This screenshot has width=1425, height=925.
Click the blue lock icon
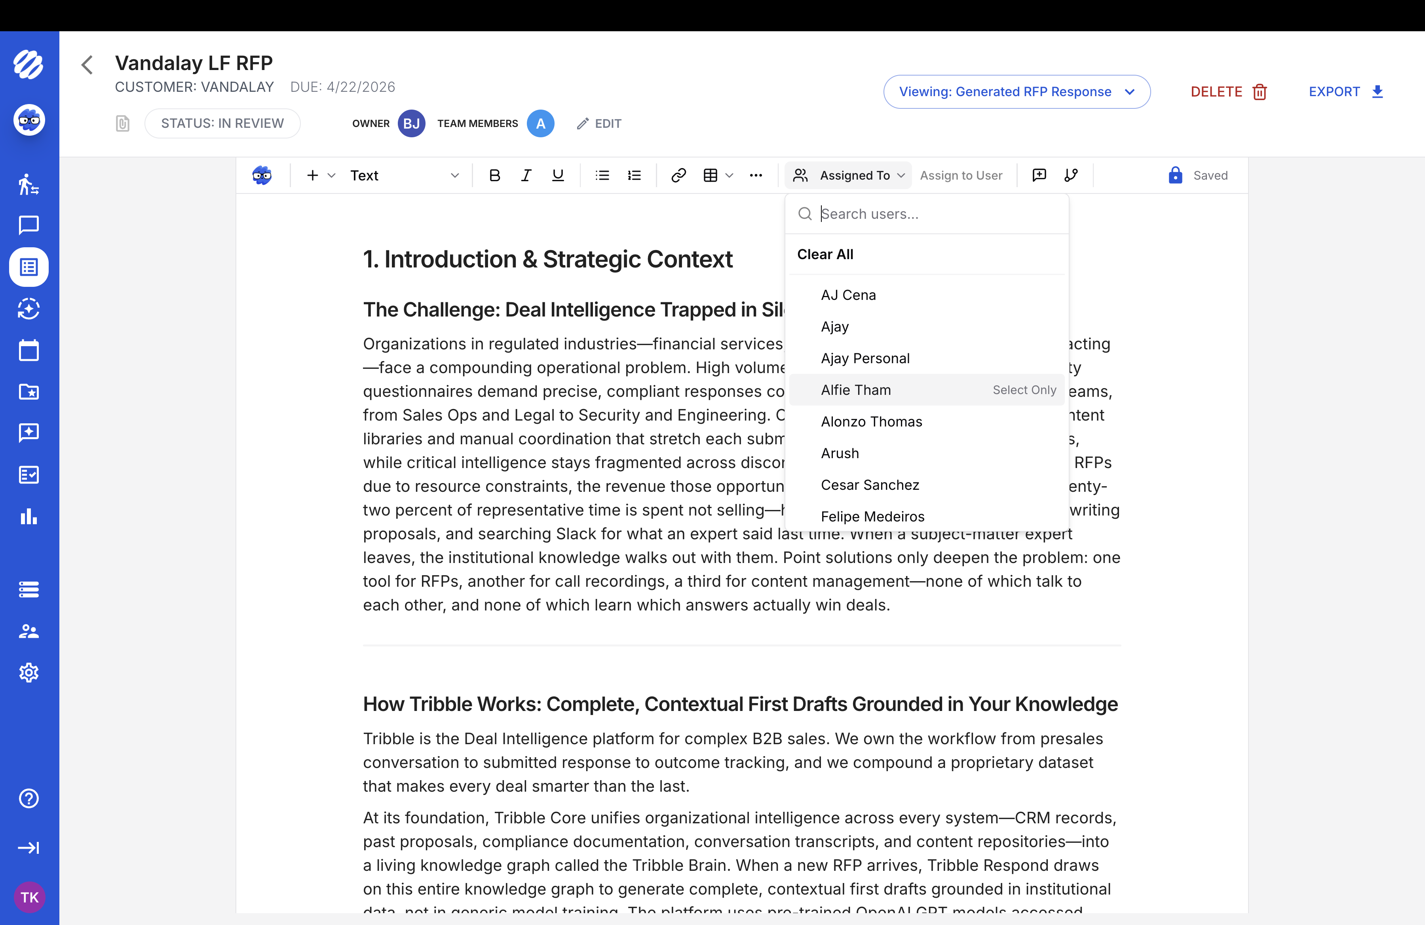coord(1175,175)
